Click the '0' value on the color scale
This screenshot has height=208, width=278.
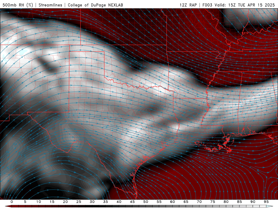pyautogui.click(x=12, y=202)
